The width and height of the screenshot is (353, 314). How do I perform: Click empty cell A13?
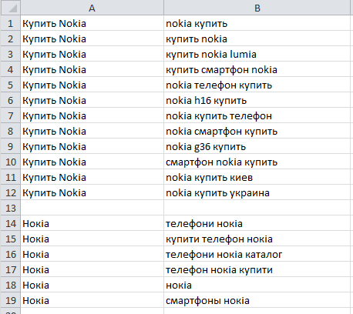92,208
